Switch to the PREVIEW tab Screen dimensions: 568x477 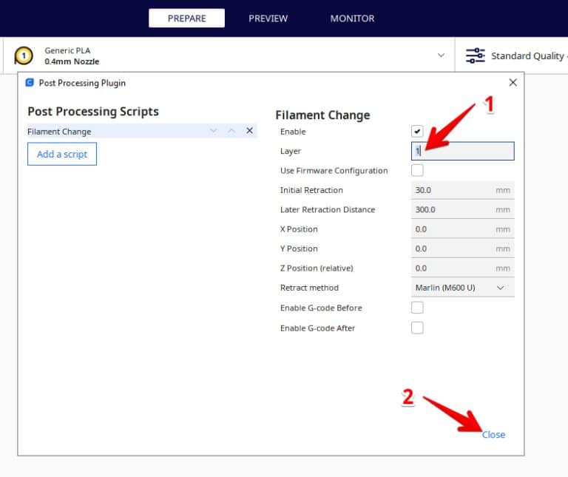[x=268, y=18]
